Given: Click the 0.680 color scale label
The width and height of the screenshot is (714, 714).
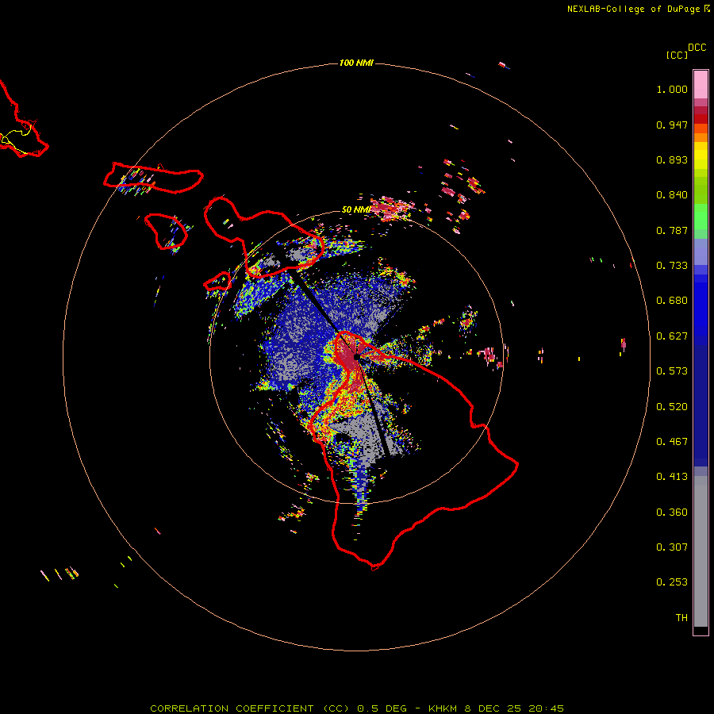Looking at the screenshot, I should (x=672, y=301).
